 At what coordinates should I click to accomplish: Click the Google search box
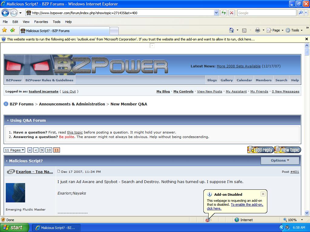pos(267,13)
